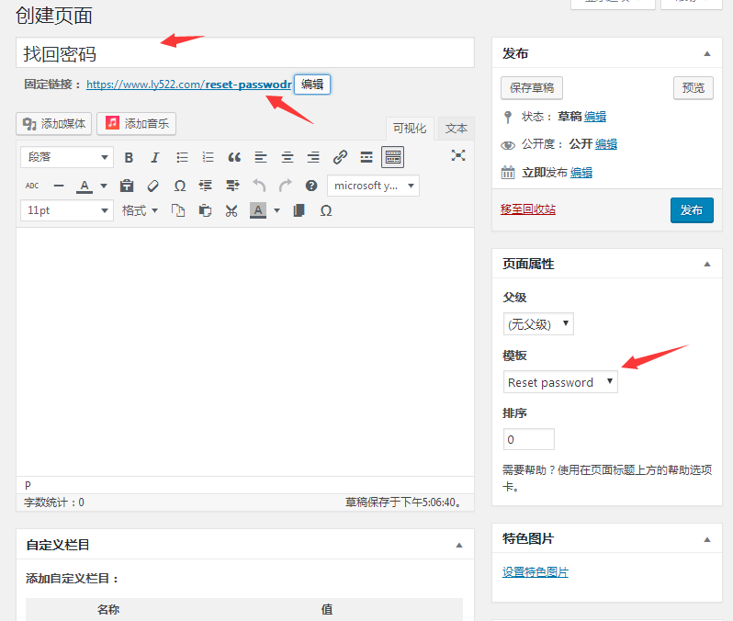Collapse the 页面属性 panel
Screen dimensions: 733x621
[706, 264]
